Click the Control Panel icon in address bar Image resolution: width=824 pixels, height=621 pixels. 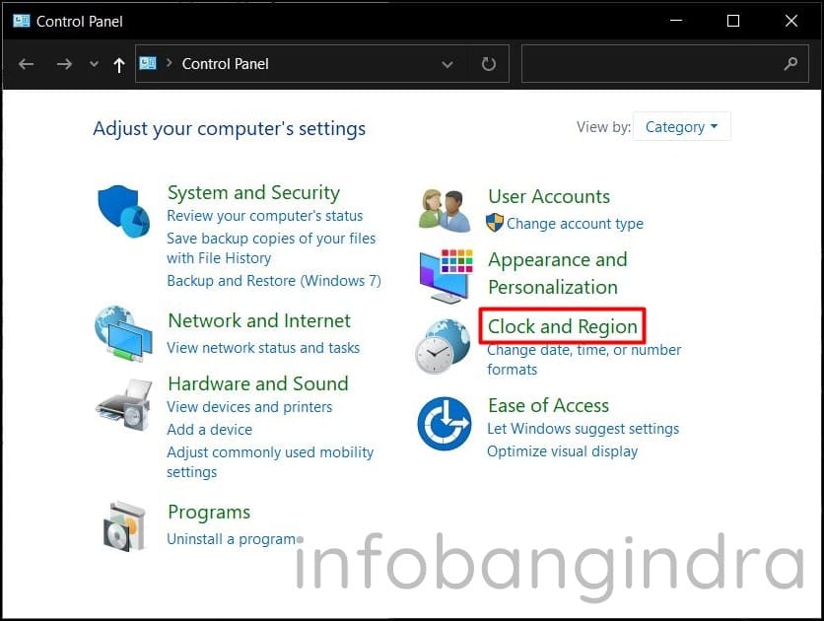click(148, 63)
